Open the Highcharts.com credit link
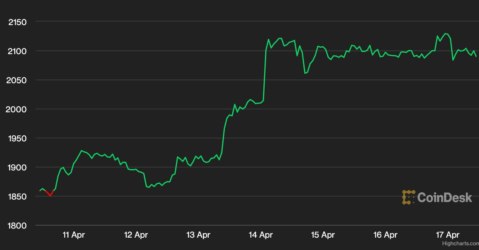Screen dimensions: 479x250 [x=459, y=243]
